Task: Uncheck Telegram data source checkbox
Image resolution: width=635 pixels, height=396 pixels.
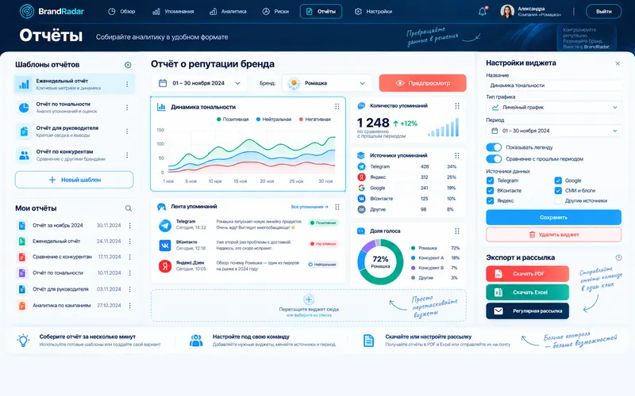Action: coord(490,181)
